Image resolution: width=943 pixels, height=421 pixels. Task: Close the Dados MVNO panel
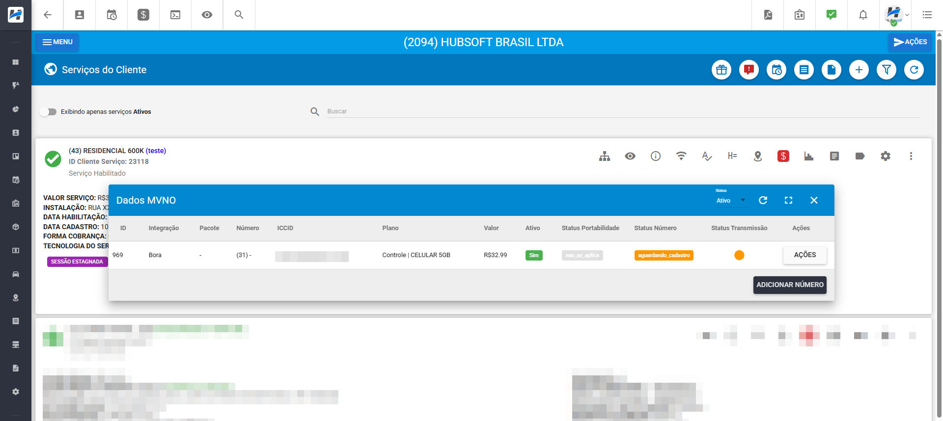click(814, 200)
